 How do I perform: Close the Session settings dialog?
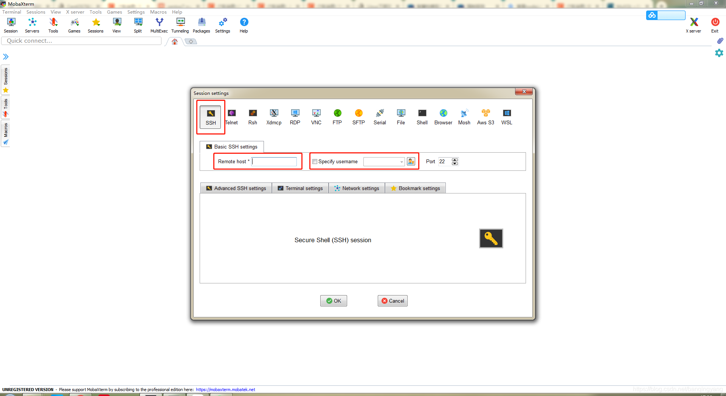524,91
